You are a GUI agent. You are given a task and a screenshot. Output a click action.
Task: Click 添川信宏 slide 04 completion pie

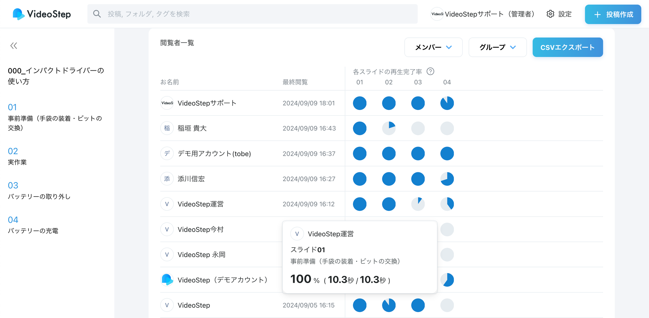coord(447,179)
